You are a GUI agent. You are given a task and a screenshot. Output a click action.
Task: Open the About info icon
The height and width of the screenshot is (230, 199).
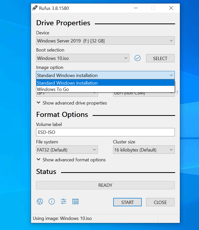tap(52, 201)
